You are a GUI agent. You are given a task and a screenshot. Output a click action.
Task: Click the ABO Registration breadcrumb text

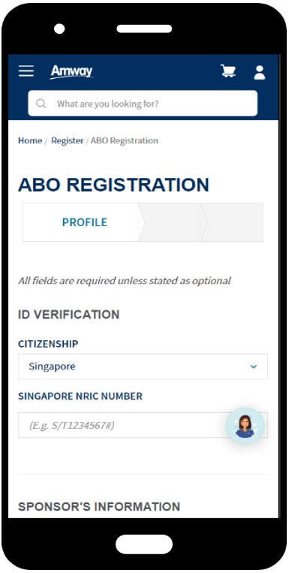124,140
